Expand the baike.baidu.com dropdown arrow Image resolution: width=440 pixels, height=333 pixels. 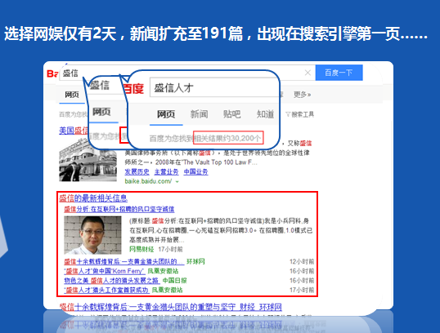click(x=177, y=181)
